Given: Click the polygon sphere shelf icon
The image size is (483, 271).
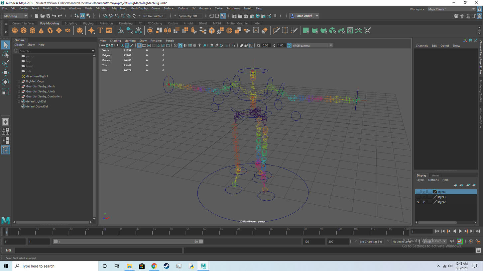Looking at the screenshot, I should click(15, 31).
